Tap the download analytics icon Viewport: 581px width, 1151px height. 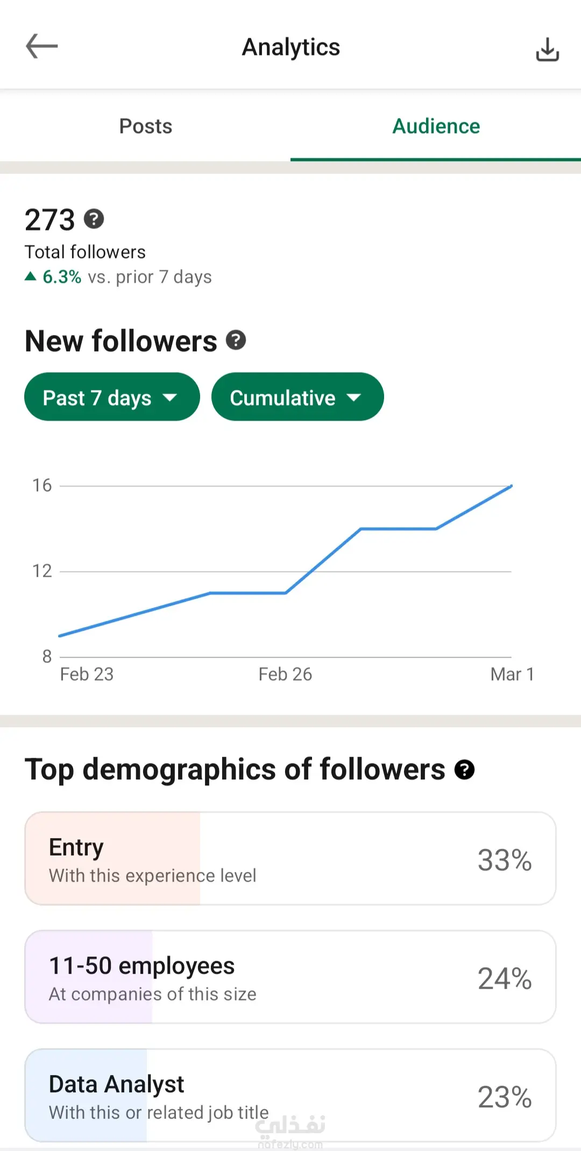coord(547,50)
